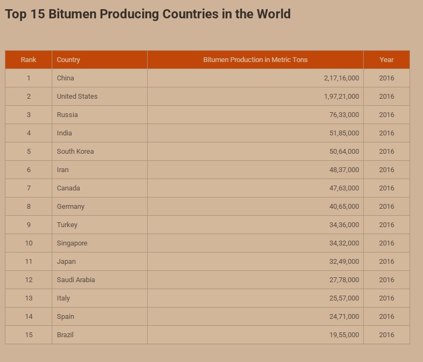Click the Country column header

tap(68, 60)
